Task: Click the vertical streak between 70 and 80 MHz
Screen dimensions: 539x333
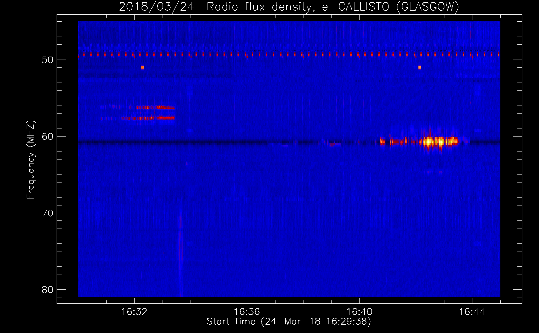Action: click(x=181, y=255)
